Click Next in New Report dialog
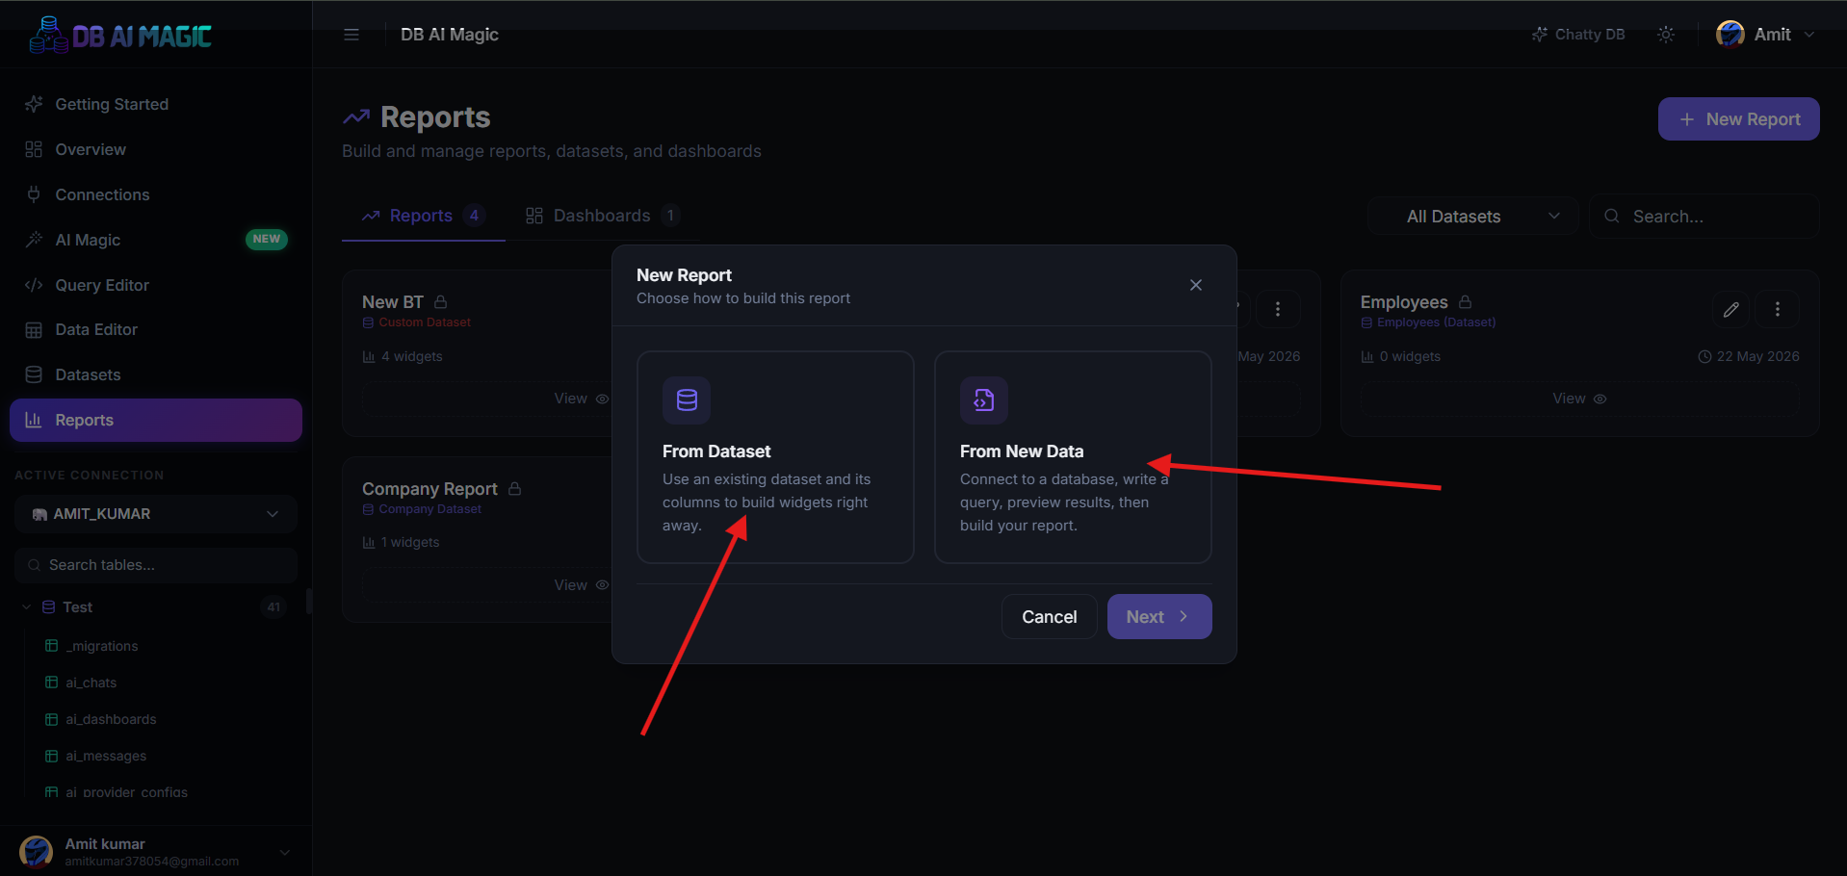This screenshot has width=1847, height=876. 1159,617
